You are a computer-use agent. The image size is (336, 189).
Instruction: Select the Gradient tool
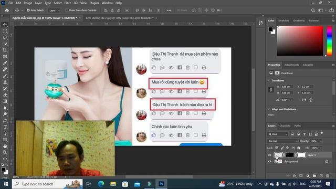click(x=5, y=101)
